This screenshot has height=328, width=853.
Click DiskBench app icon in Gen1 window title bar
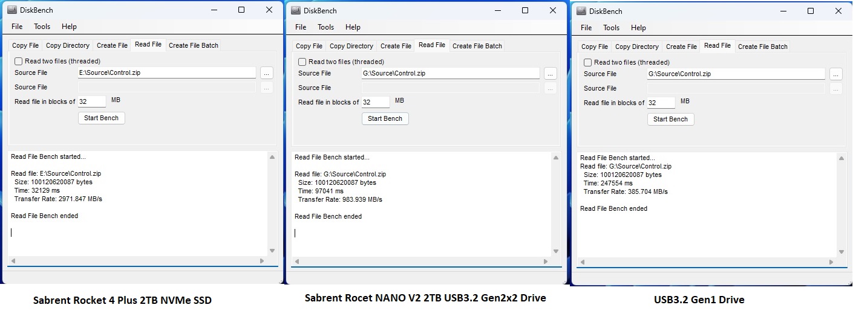(581, 11)
